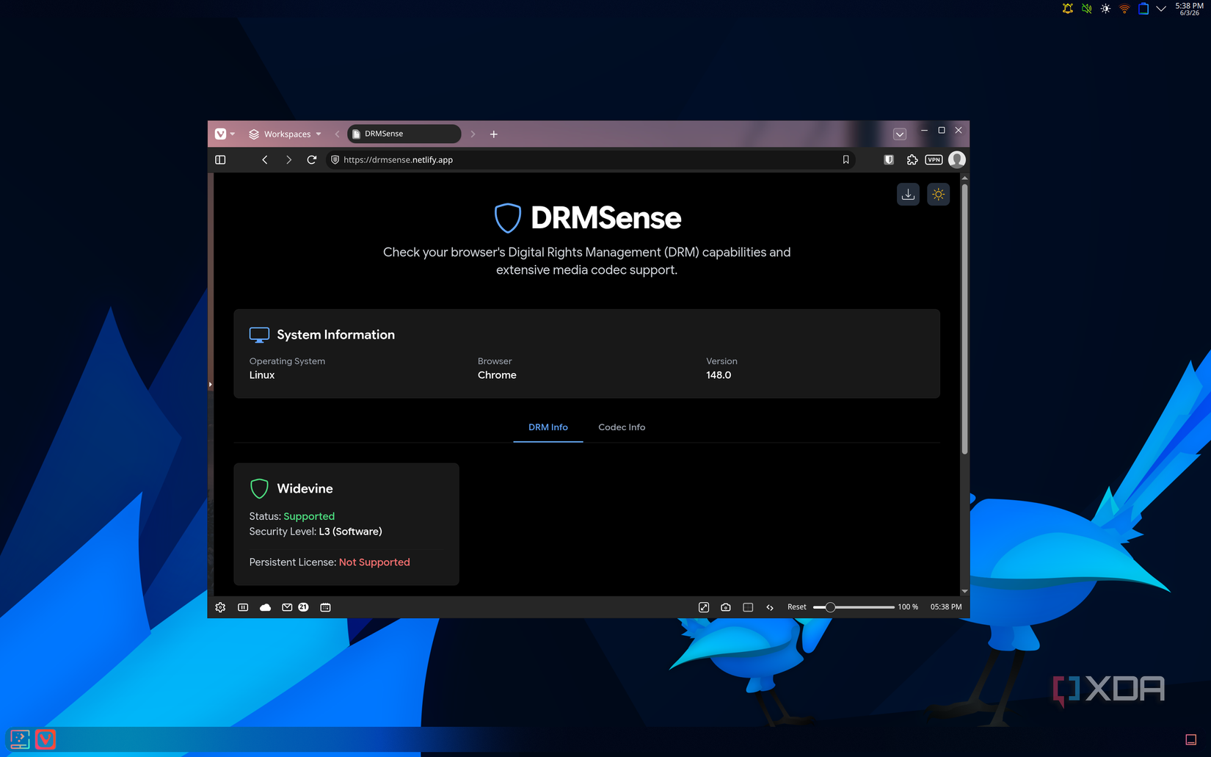Viewport: 1211px width, 757px height.
Task: Click the System Information monitor icon
Action: tap(259, 335)
